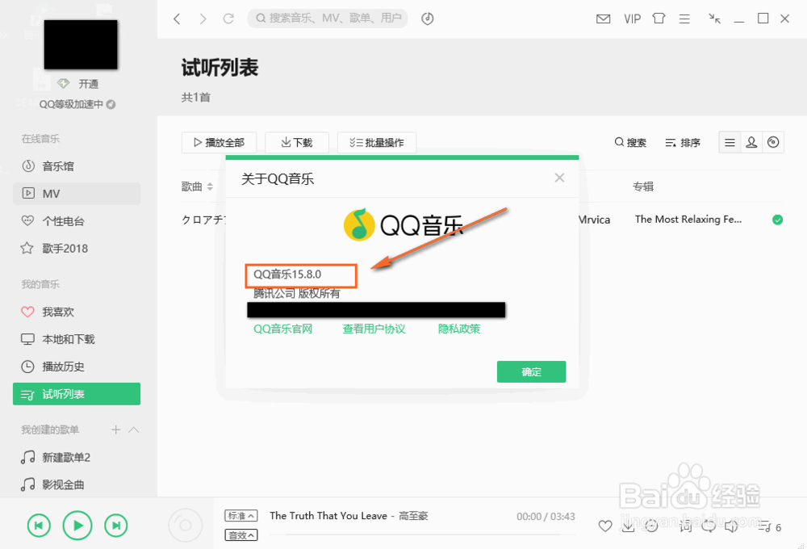
Task: Open the VIP center
Action: point(632,19)
